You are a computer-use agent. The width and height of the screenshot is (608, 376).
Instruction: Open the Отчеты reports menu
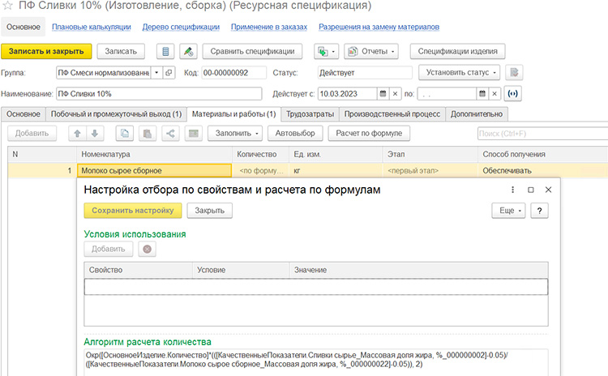tap(371, 51)
